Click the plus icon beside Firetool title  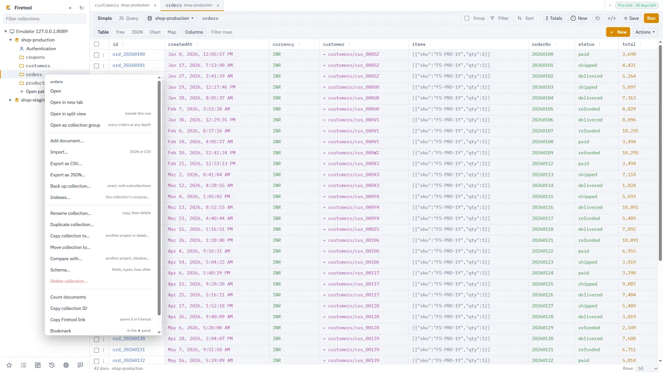70,8
